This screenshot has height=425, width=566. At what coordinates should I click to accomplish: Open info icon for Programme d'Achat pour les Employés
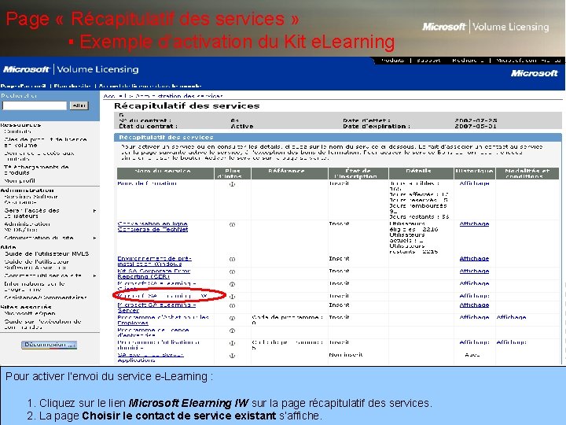232,318
